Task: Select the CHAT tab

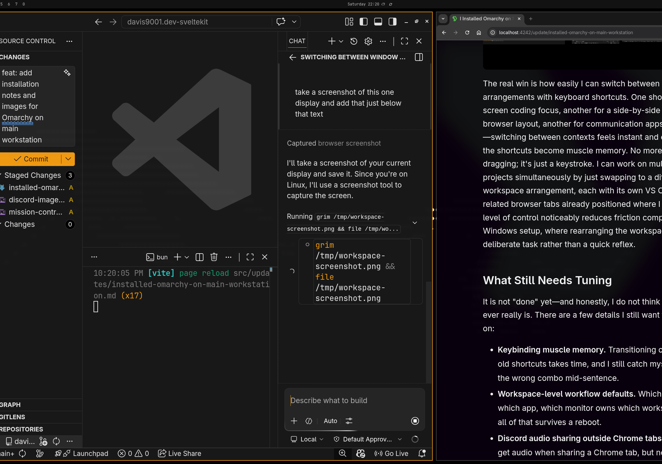Action: click(297, 41)
